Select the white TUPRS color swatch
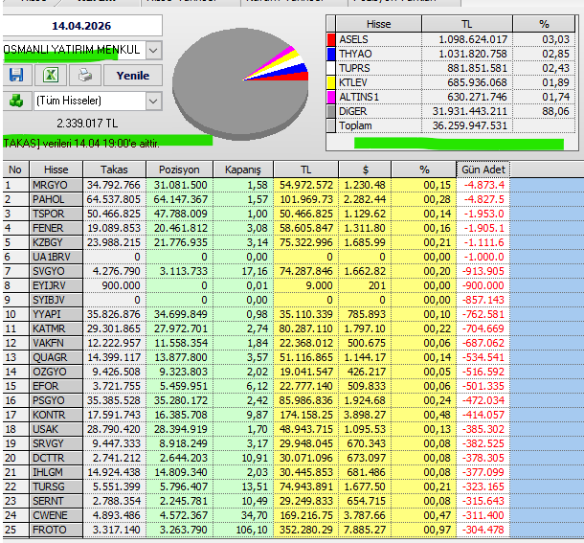584x543 pixels. click(x=330, y=68)
